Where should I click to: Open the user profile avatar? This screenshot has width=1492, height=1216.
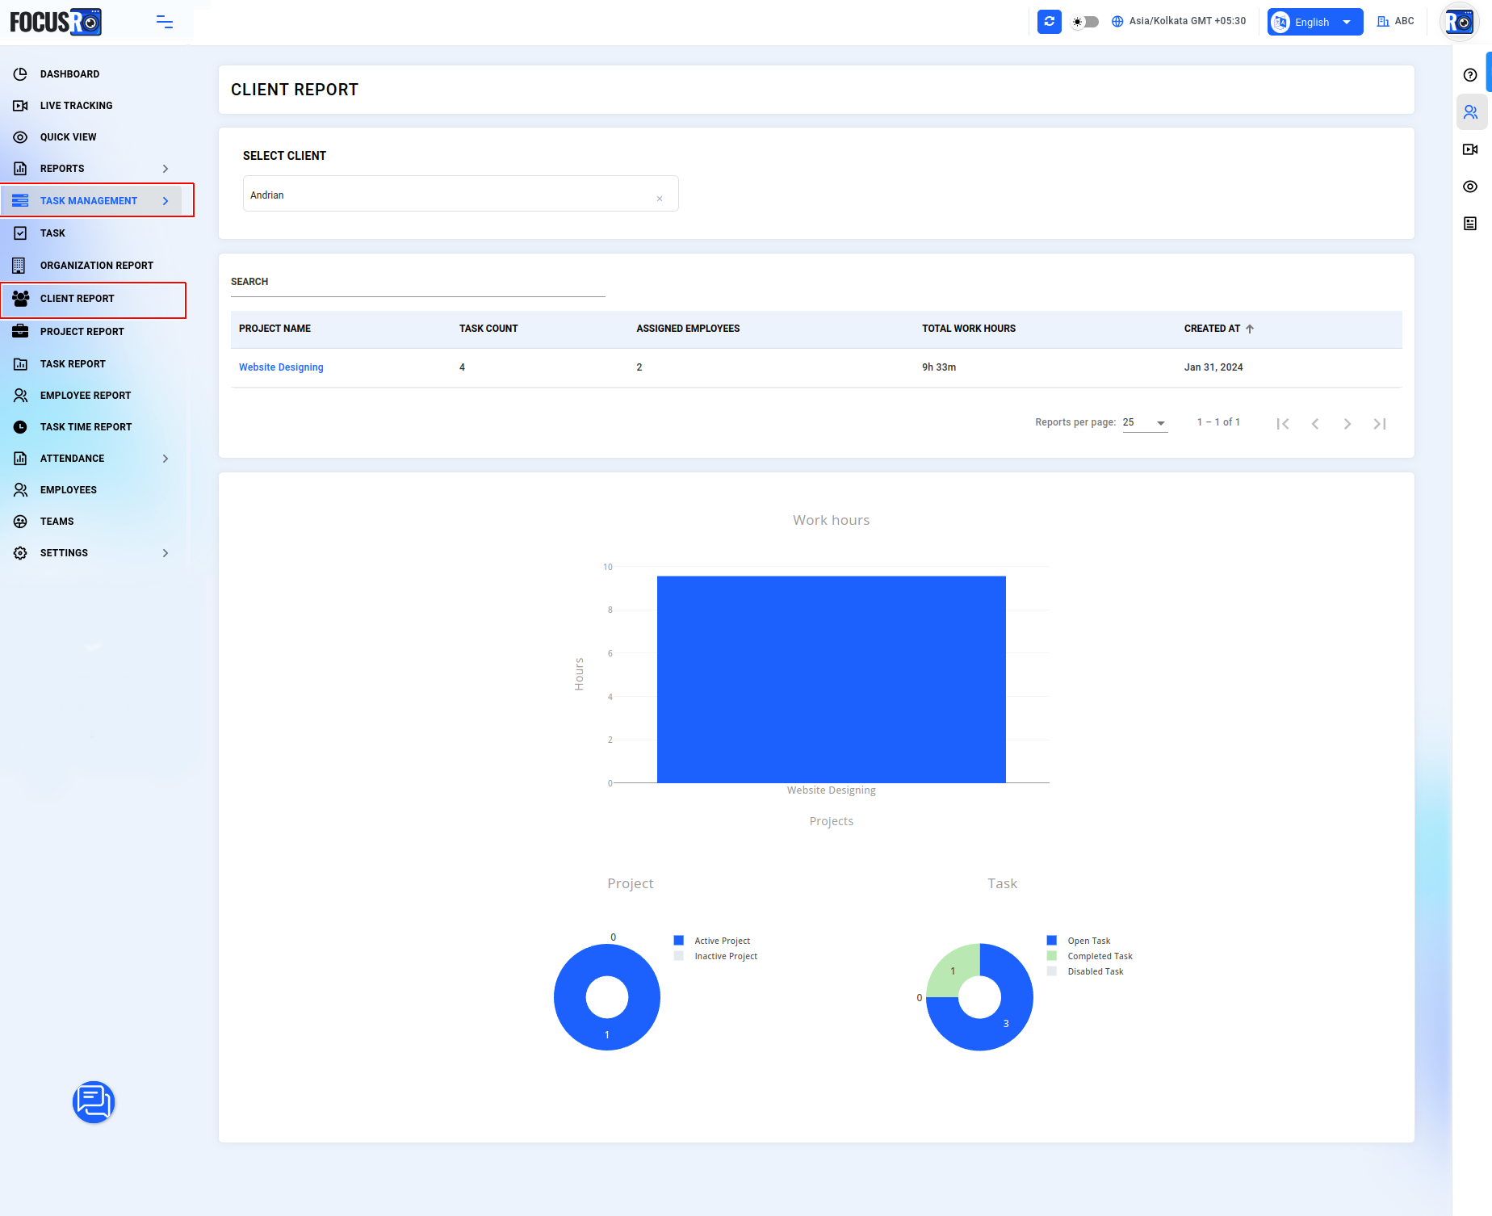click(x=1460, y=22)
